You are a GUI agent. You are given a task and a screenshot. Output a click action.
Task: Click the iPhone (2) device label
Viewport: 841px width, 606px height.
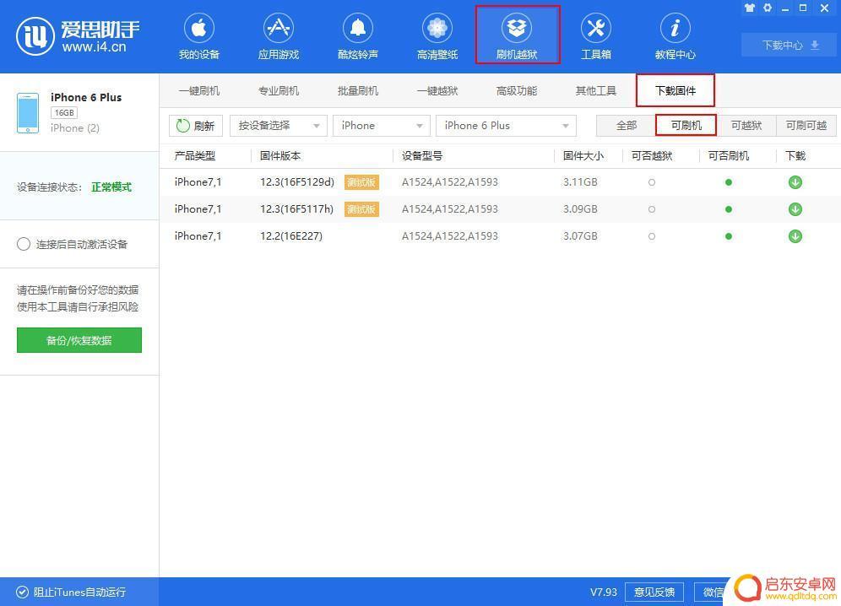coord(75,128)
